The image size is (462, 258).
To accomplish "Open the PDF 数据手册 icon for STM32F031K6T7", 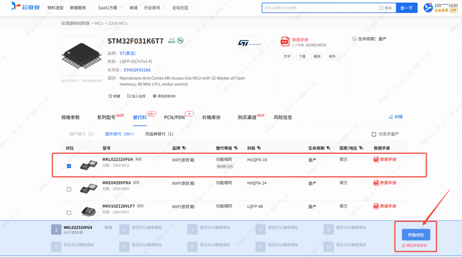I will (285, 41).
